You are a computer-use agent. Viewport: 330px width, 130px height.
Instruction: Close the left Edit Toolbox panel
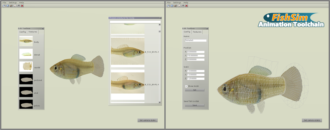pos(43,28)
